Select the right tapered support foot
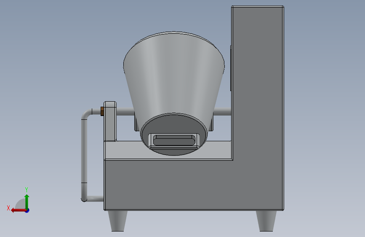 click(x=266, y=221)
